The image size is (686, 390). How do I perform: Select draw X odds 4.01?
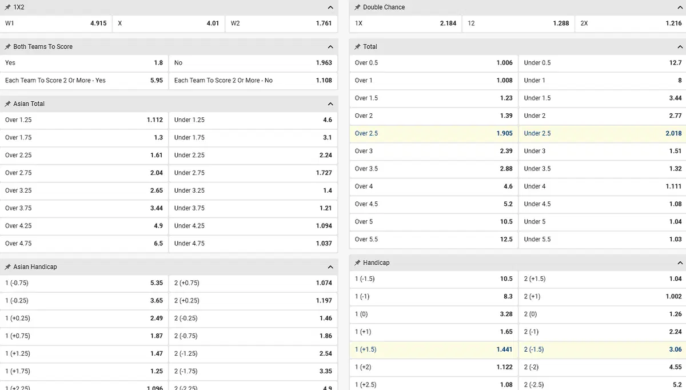[x=169, y=23]
